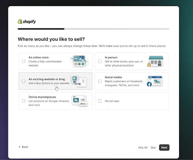Click the "I'm not sure" label text
Image resolution: width=193 pixels, height=160 pixels.
tap(112, 101)
